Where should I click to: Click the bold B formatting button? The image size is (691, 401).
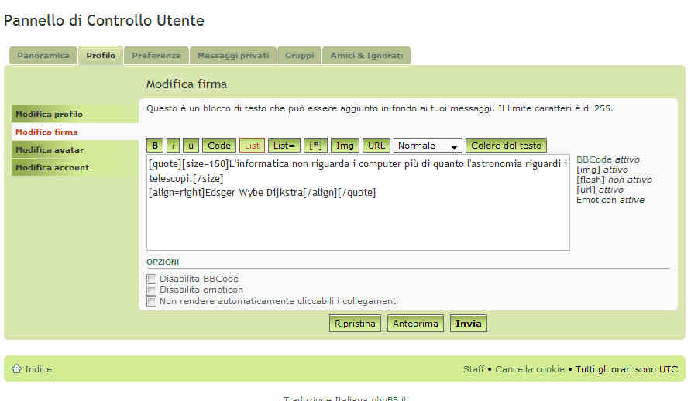[x=155, y=146]
